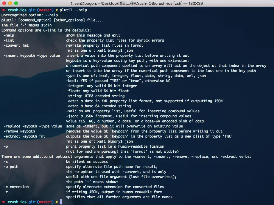Click 'same as -insert, but it will overwrite' text
Image resolution: width=274 pixels, height=205 pixels.
point(124,126)
